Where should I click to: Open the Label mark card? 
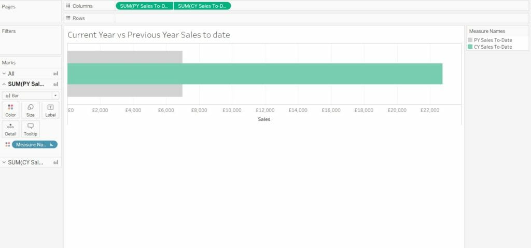(50, 110)
